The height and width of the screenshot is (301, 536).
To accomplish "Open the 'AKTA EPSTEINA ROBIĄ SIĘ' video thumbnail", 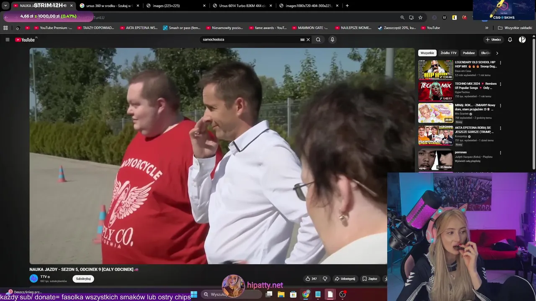I will click(435, 135).
